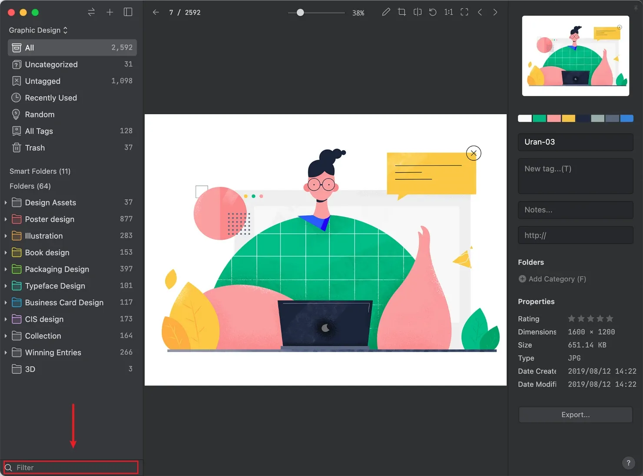The height and width of the screenshot is (476, 643).
Task: Click the Poster design folder icon
Action: click(17, 219)
